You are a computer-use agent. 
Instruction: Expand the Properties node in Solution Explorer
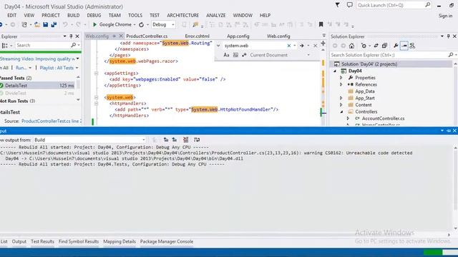pyautogui.click(x=341, y=78)
